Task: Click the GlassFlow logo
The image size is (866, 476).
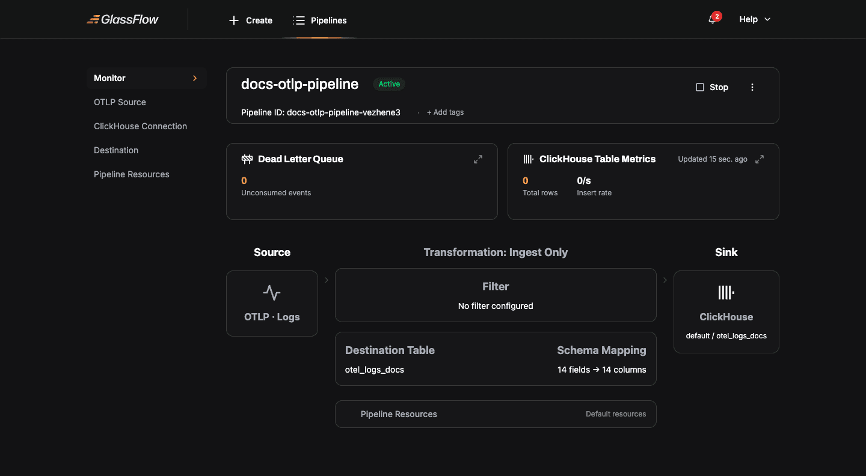Action: (x=123, y=19)
